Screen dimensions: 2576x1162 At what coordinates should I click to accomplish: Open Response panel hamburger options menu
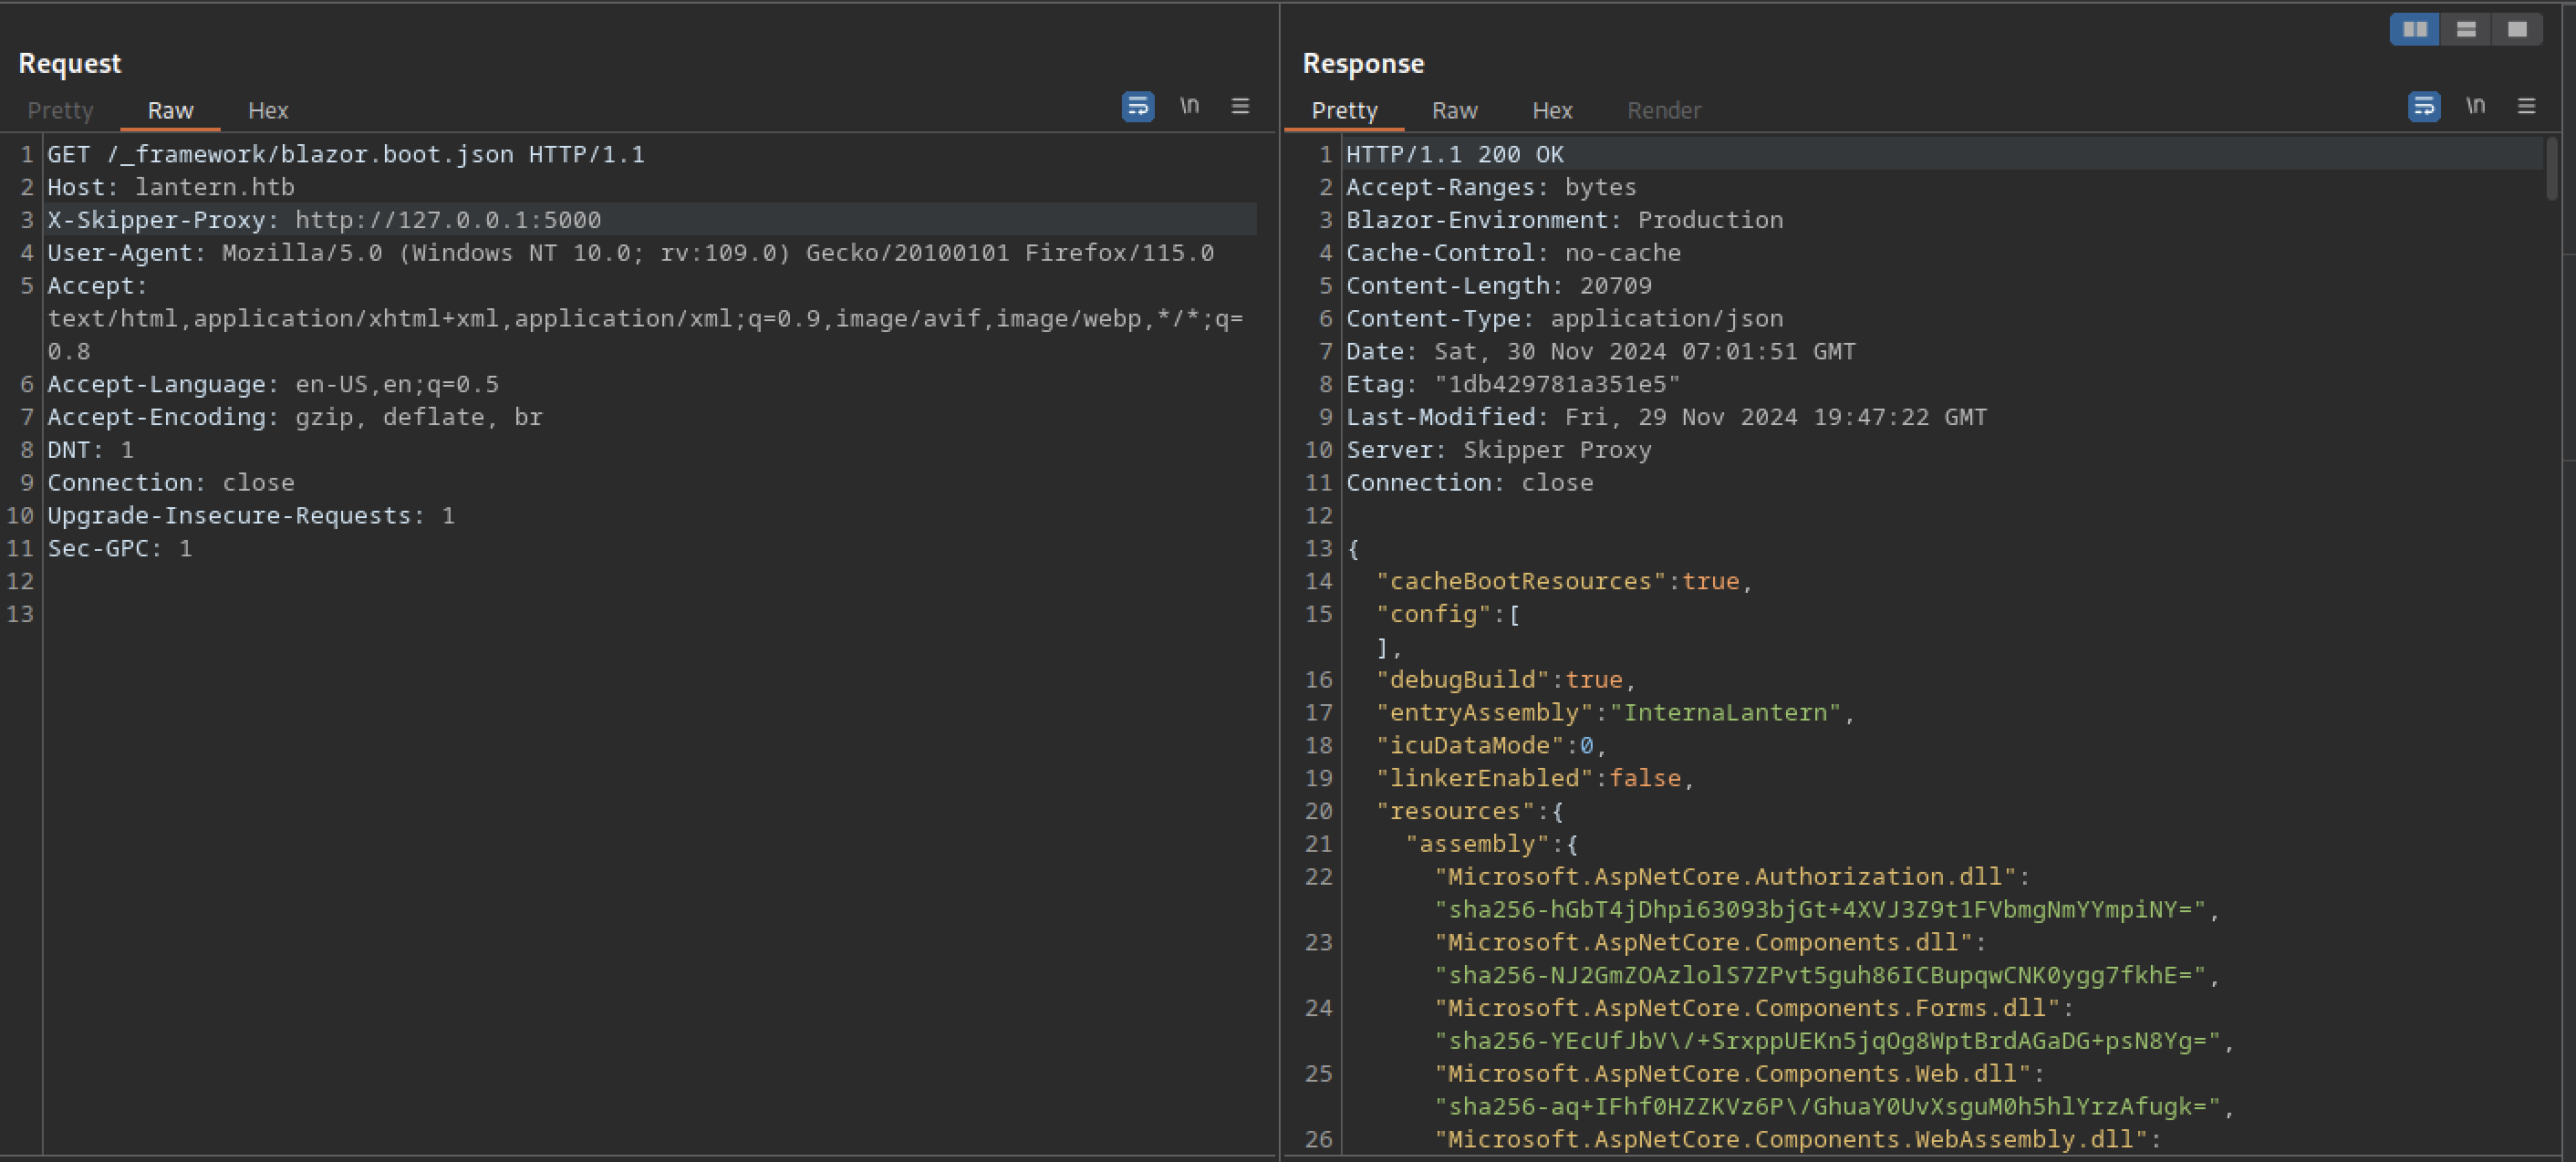coord(2526,106)
